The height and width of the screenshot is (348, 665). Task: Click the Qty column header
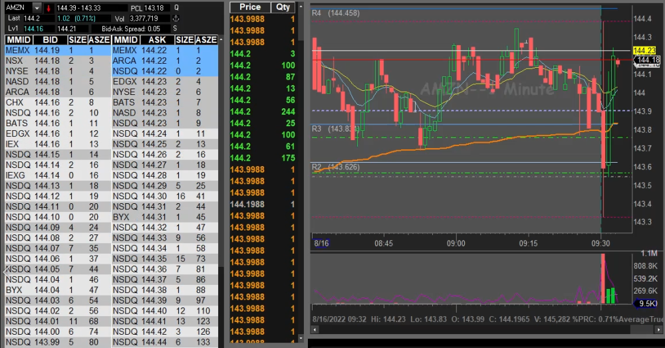click(283, 7)
